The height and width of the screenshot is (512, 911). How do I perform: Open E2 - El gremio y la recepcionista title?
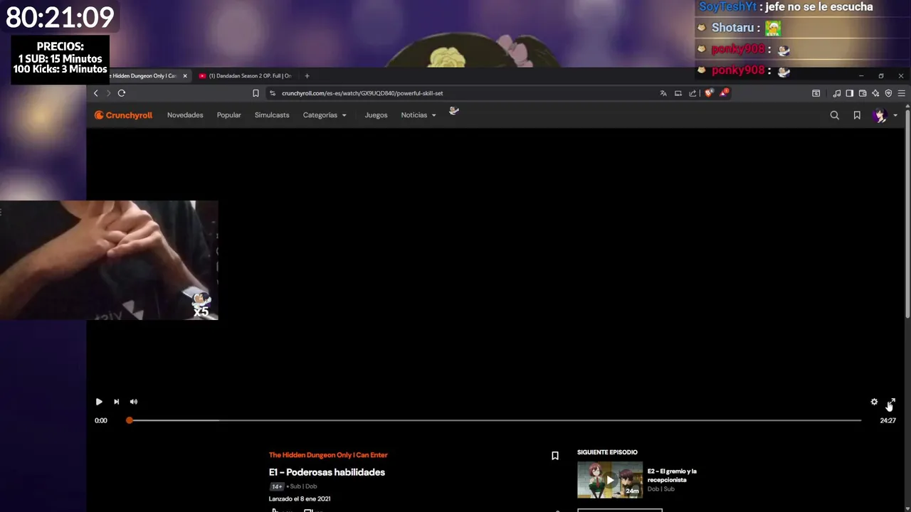pyautogui.click(x=672, y=476)
